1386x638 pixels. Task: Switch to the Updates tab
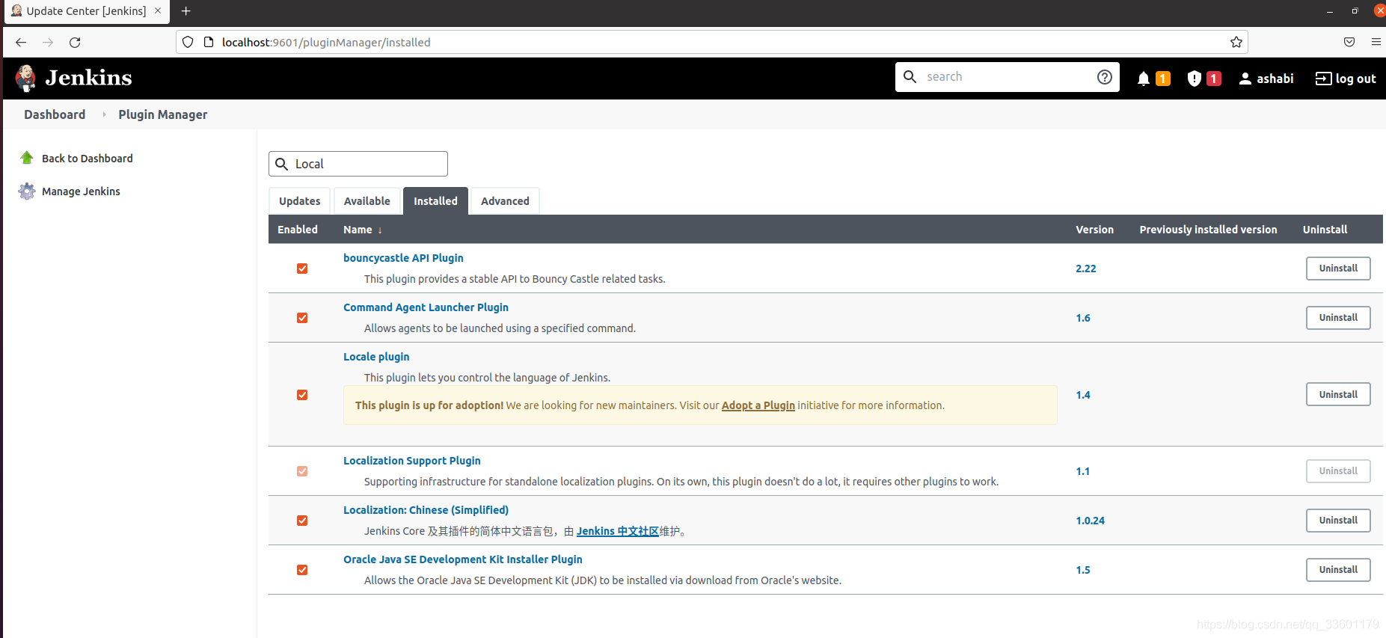coord(299,200)
